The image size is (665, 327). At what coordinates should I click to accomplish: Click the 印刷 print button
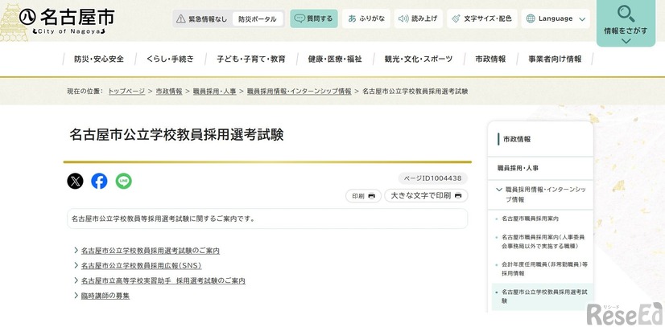(x=363, y=196)
